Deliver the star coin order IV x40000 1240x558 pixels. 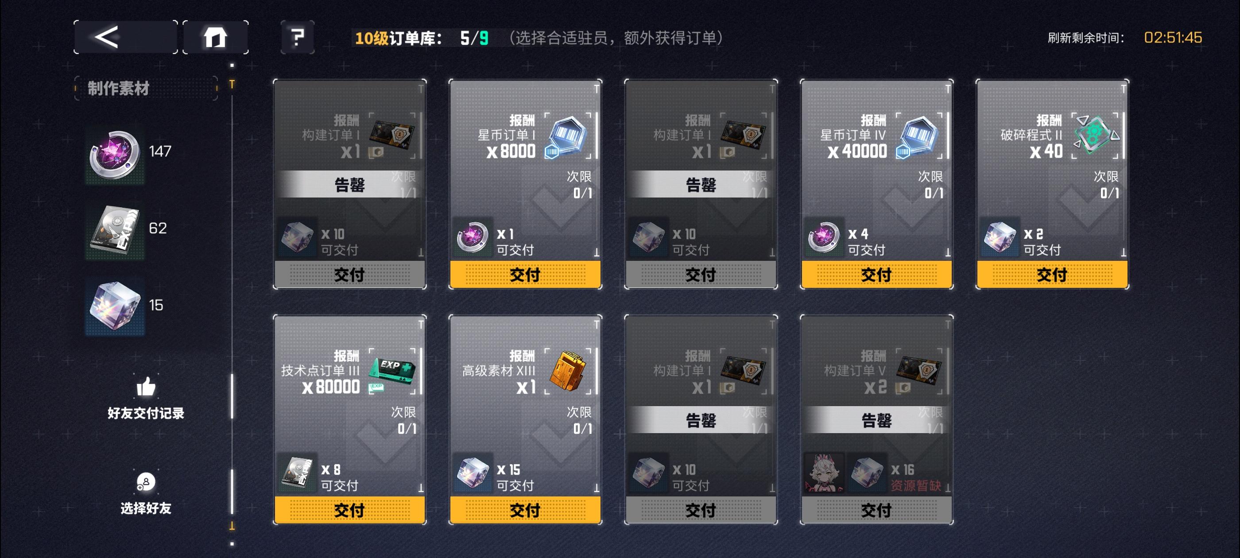pos(876,275)
